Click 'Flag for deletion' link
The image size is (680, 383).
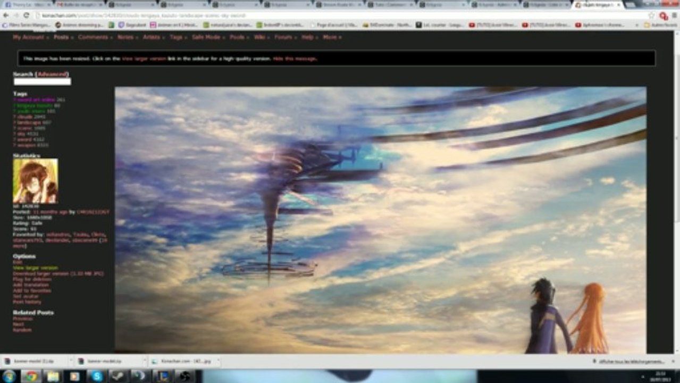click(x=32, y=279)
